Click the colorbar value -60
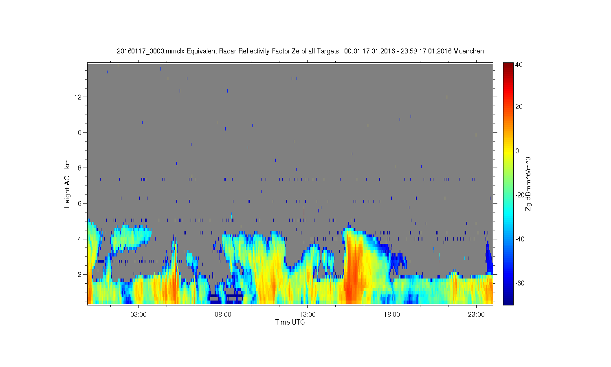This screenshot has width=611, height=367. coord(520,283)
